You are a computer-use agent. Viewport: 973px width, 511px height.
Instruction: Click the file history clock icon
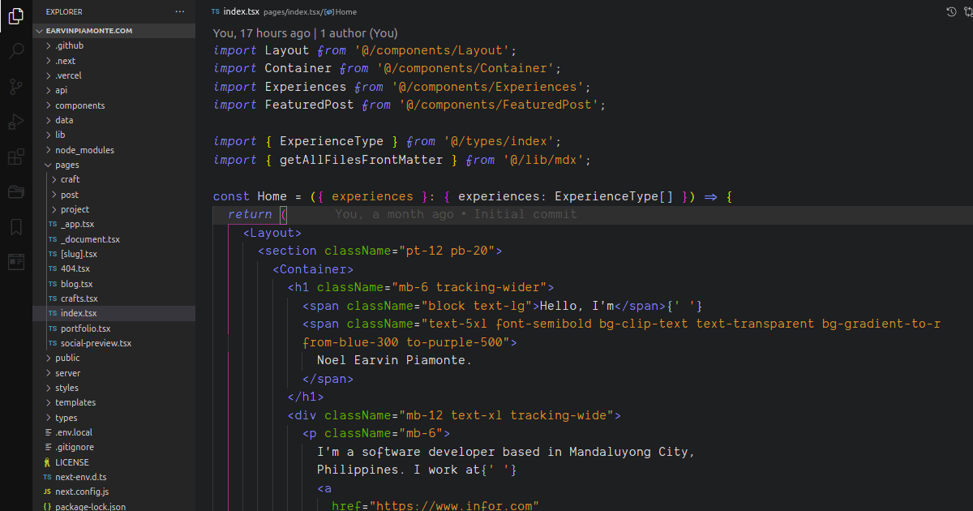[x=952, y=12]
